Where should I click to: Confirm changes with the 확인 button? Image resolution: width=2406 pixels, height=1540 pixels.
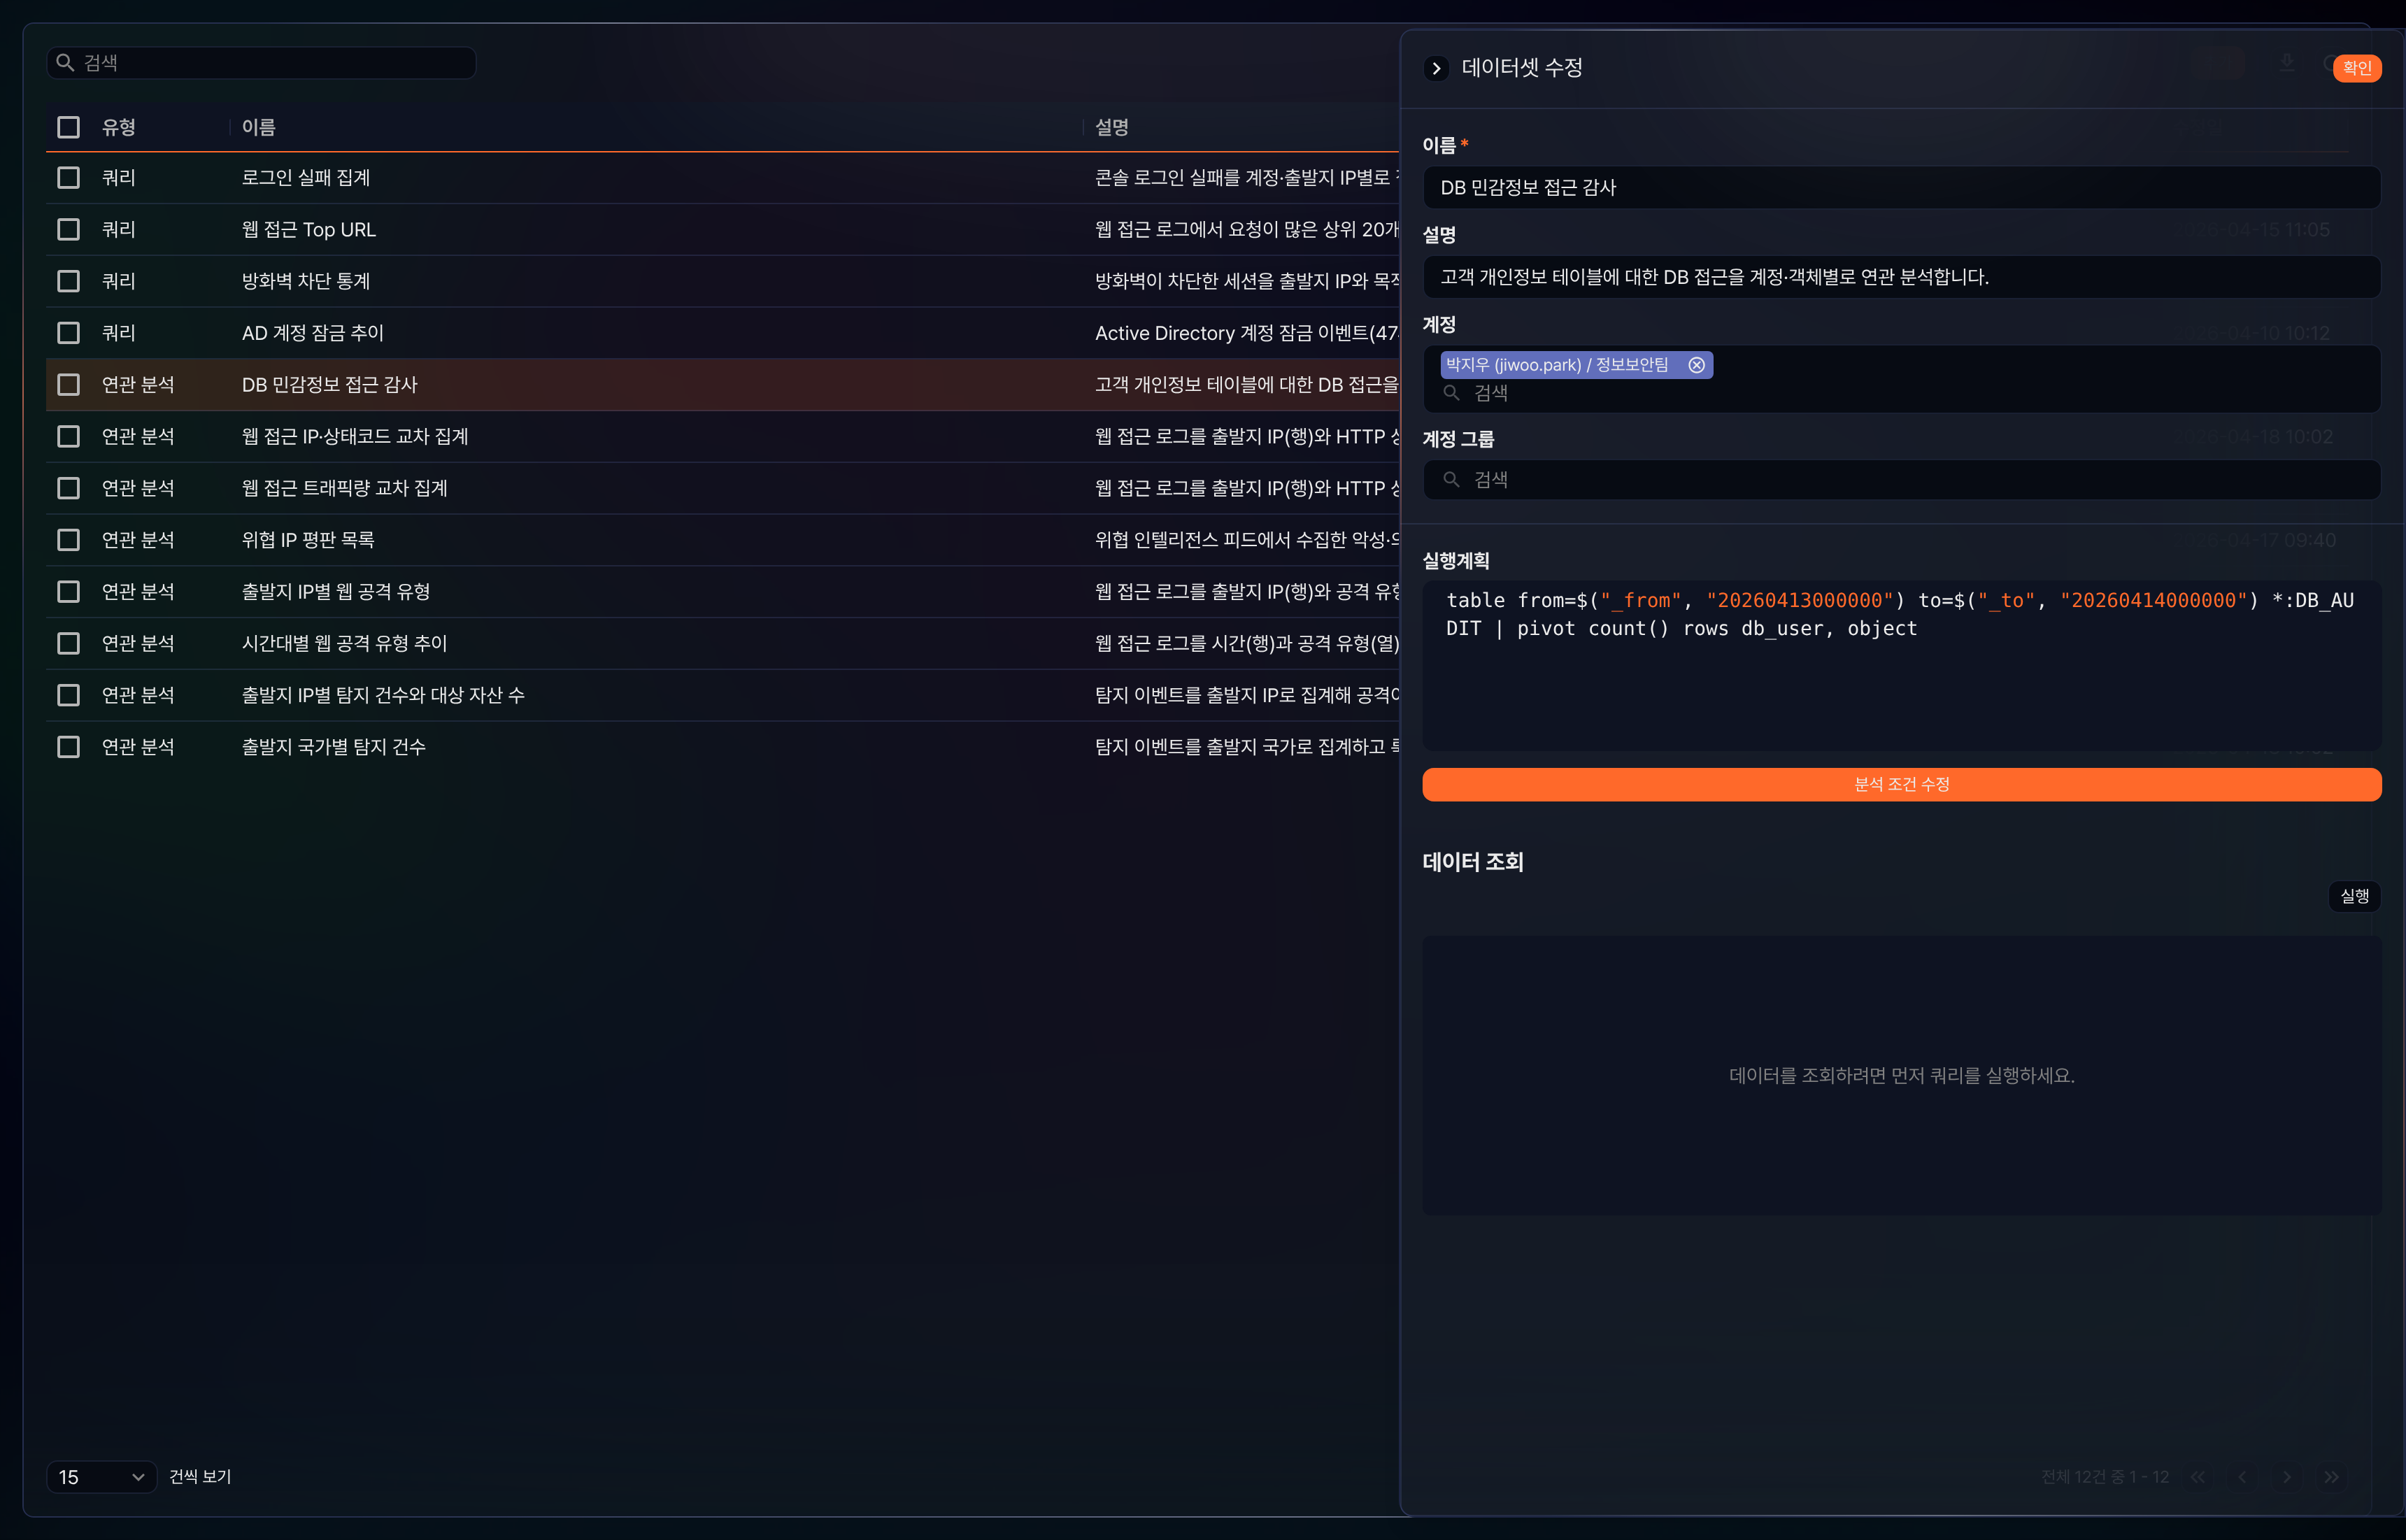pyautogui.click(x=2356, y=68)
